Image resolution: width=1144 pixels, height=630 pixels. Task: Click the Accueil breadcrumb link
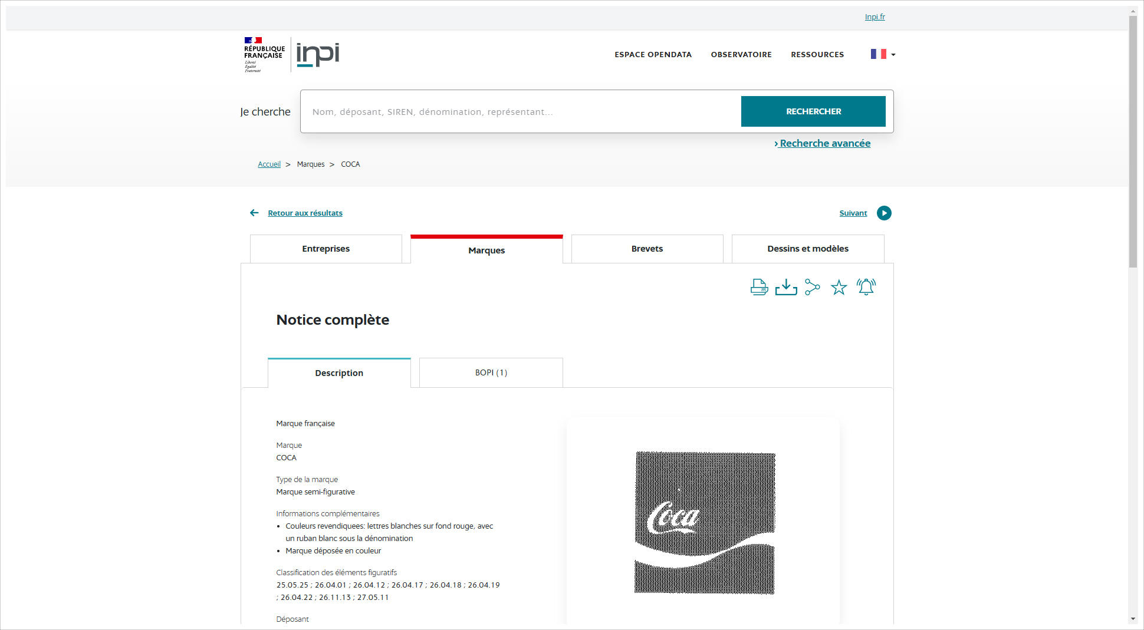(269, 164)
